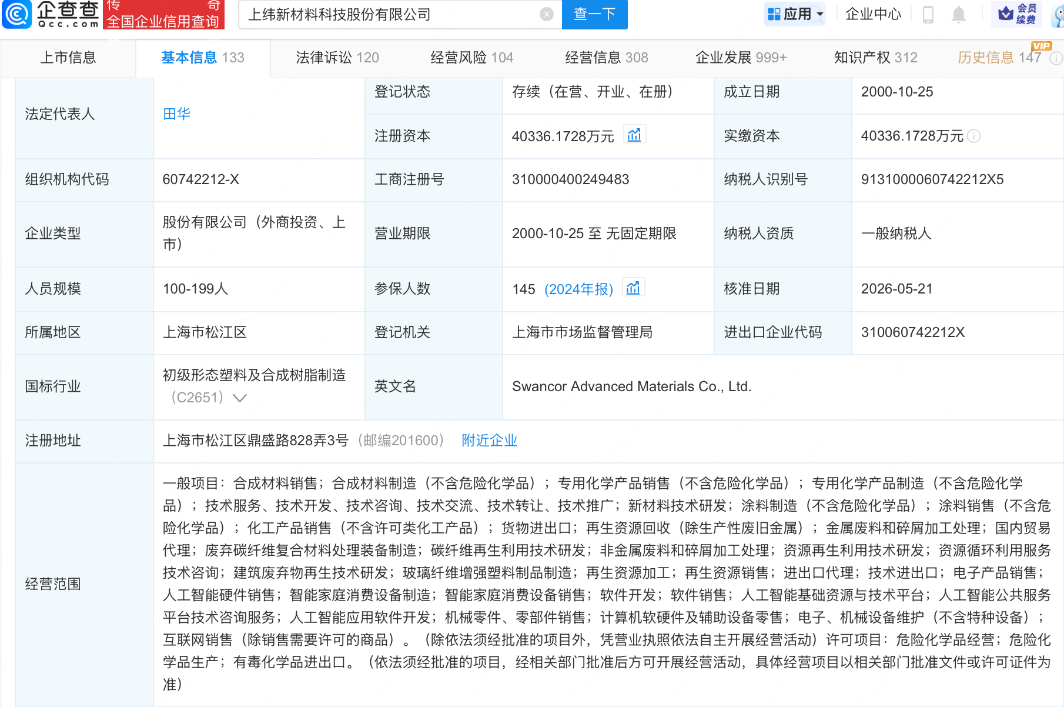The width and height of the screenshot is (1064, 707).
Task: Switch to 基本信息 tab
Action: 203,58
